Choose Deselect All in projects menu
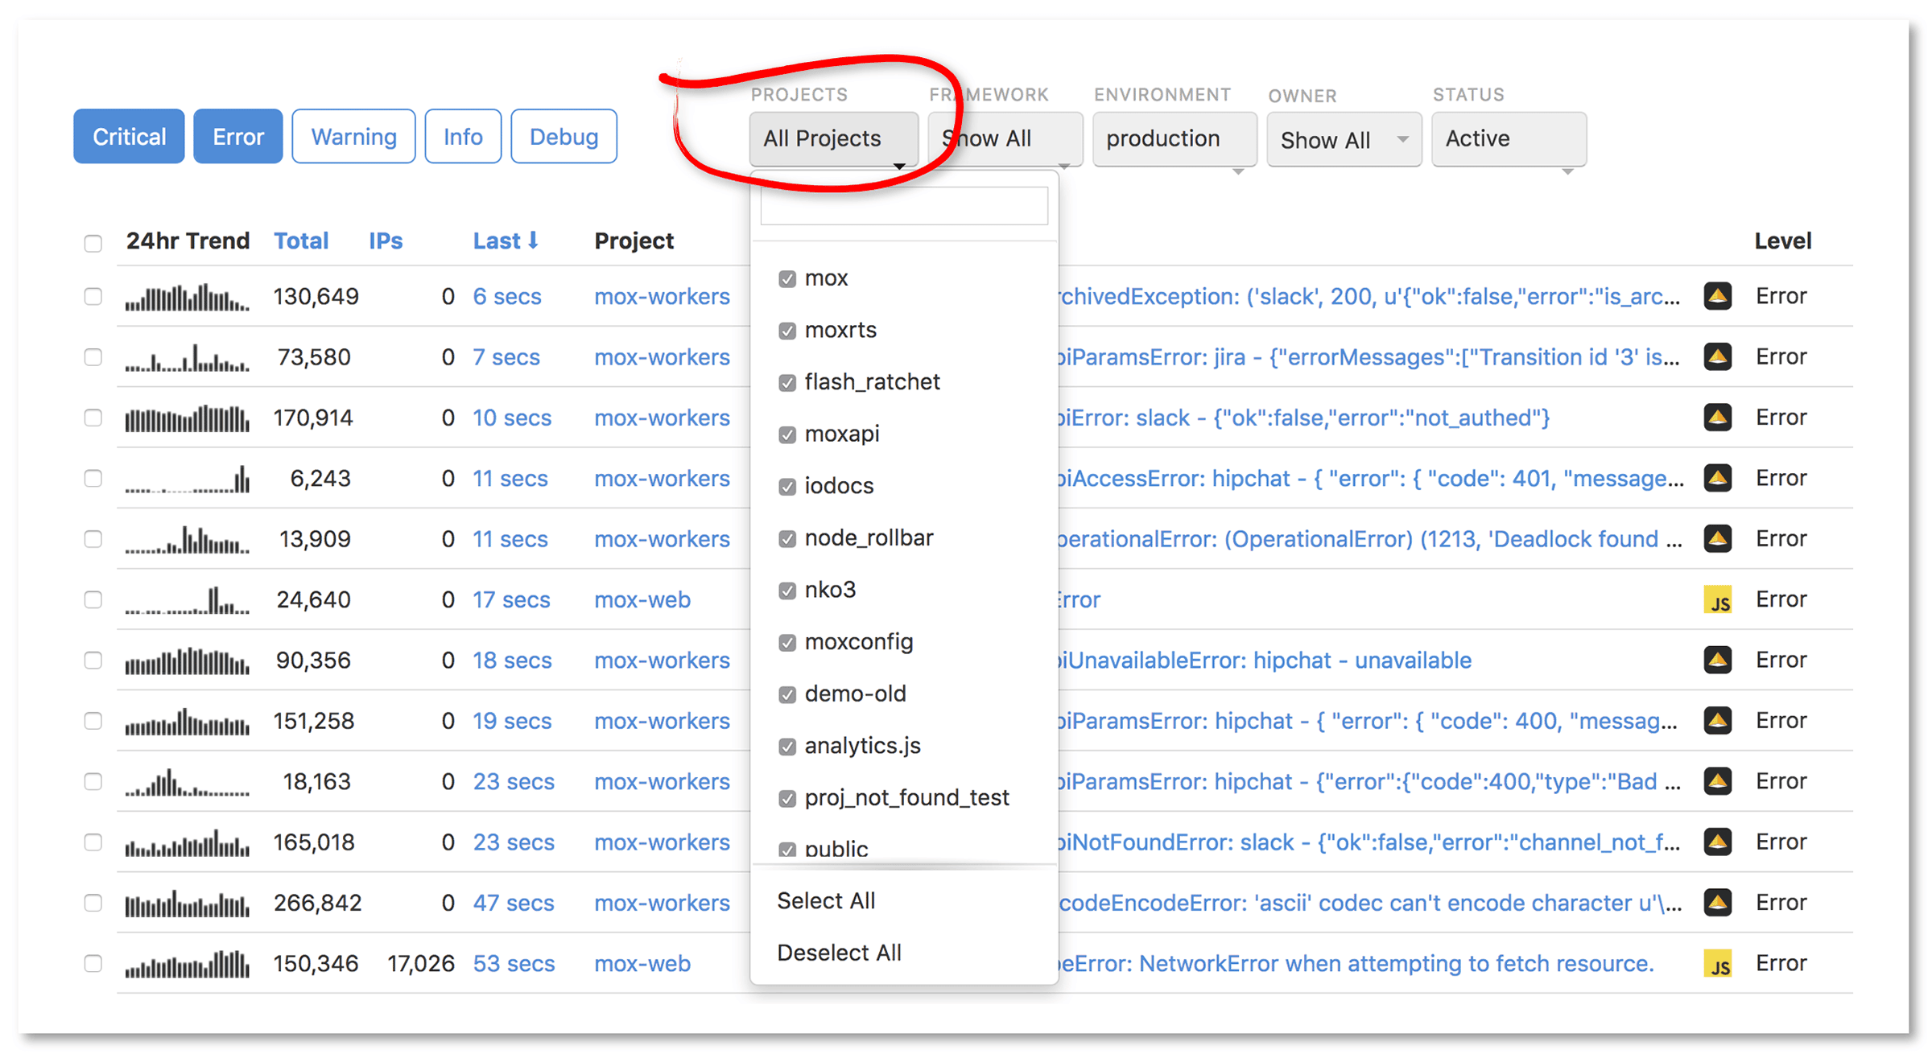1932x1058 pixels. click(839, 953)
